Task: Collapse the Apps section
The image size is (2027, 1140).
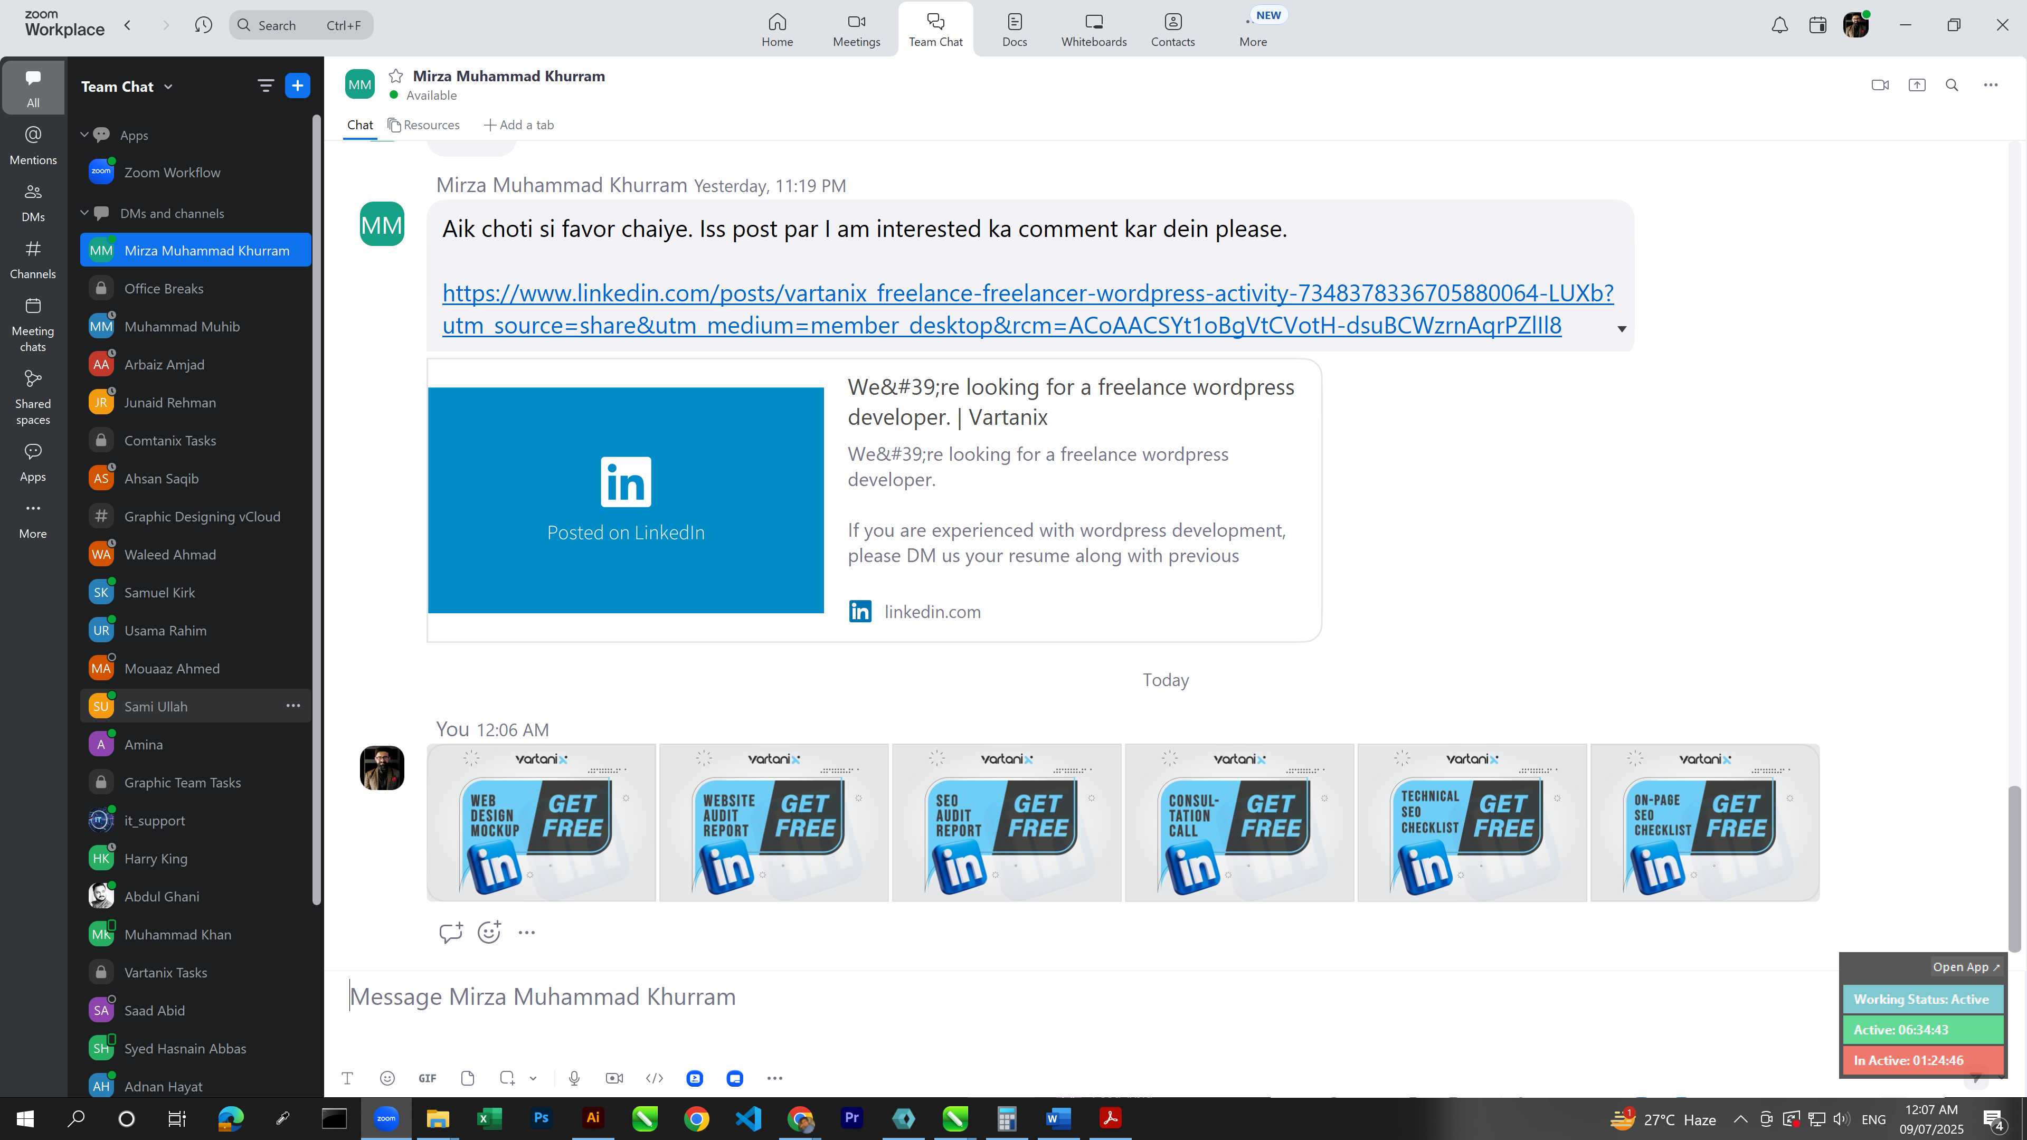Action: (84, 135)
